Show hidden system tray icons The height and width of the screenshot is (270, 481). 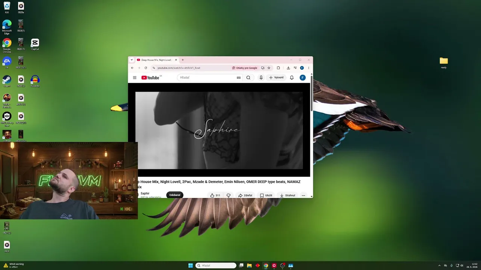[439, 265]
